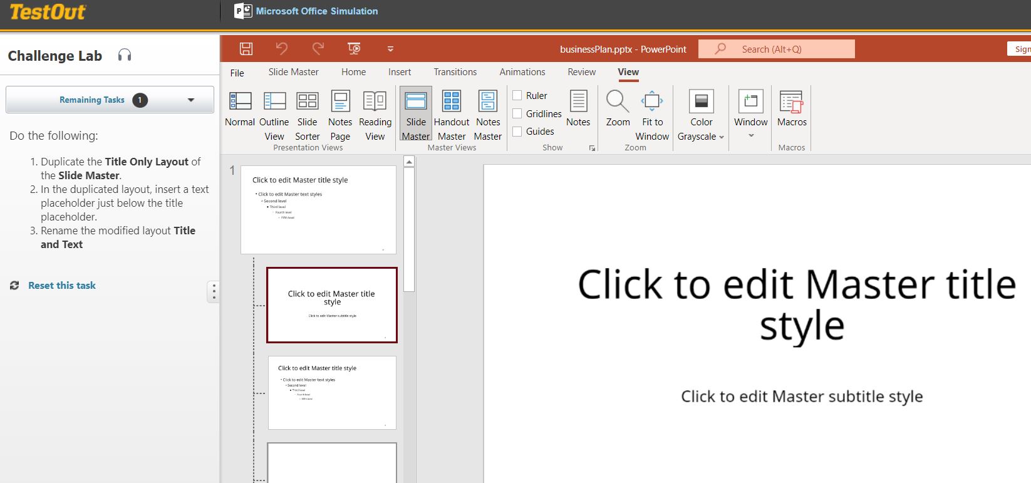Click Fit to Window

click(652, 115)
